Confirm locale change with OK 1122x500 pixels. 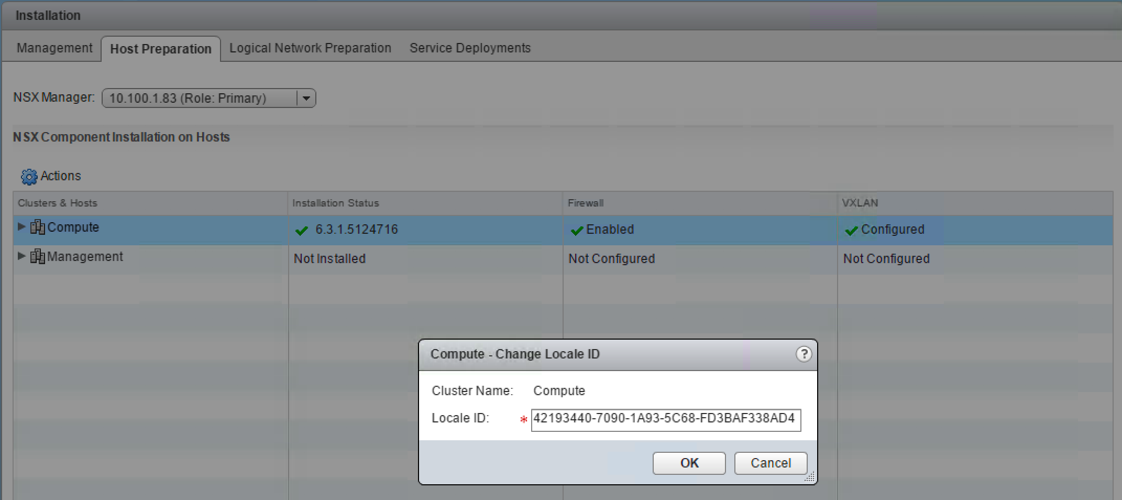point(689,463)
